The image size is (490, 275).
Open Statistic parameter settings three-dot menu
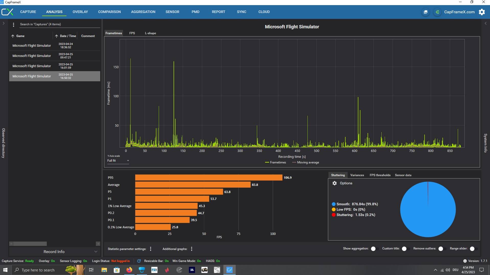pos(151,249)
